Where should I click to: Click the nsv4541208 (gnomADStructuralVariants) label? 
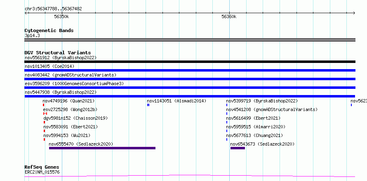[x=272, y=109]
